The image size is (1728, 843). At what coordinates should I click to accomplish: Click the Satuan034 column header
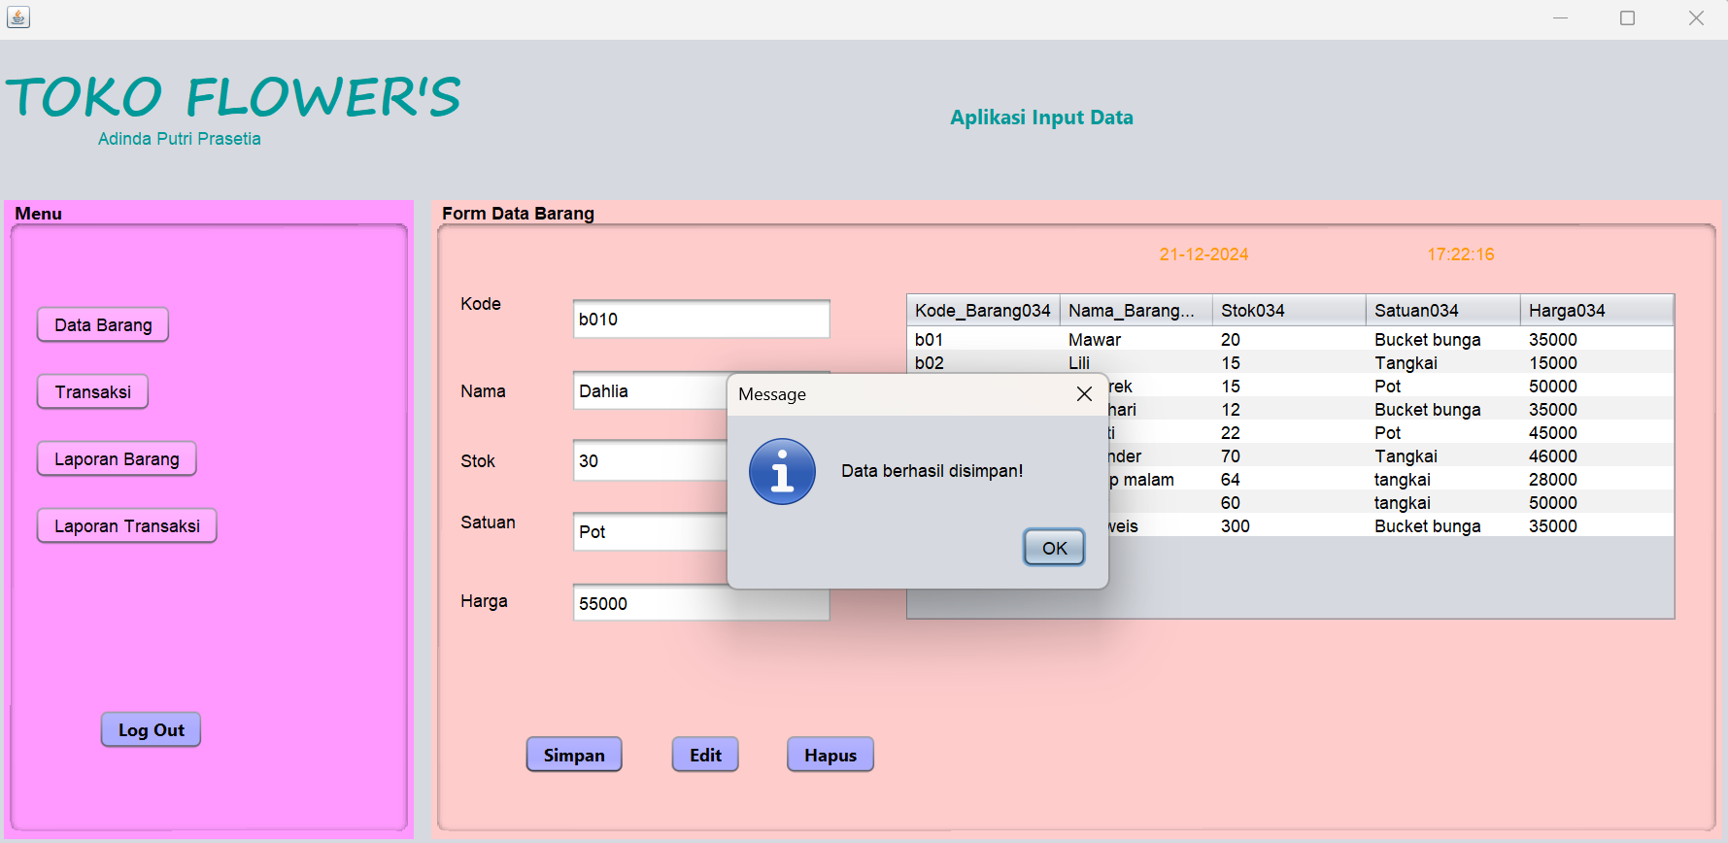(x=1441, y=311)
